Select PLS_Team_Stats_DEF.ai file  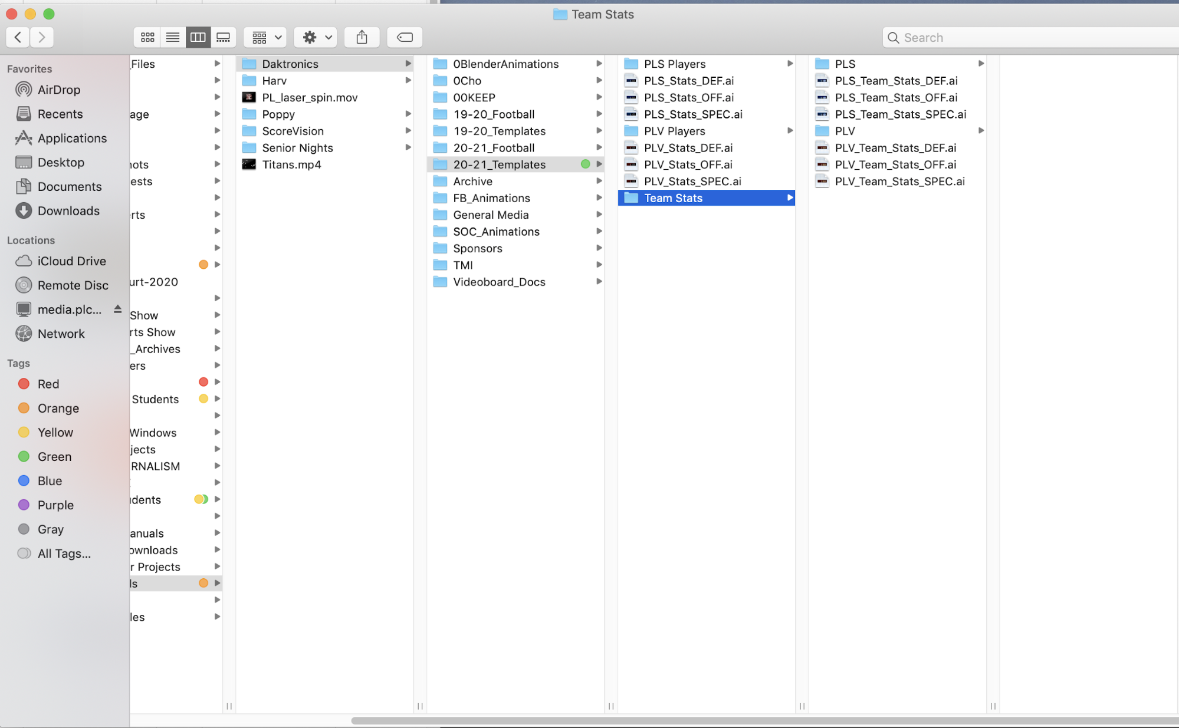click(x=895, y=81)
